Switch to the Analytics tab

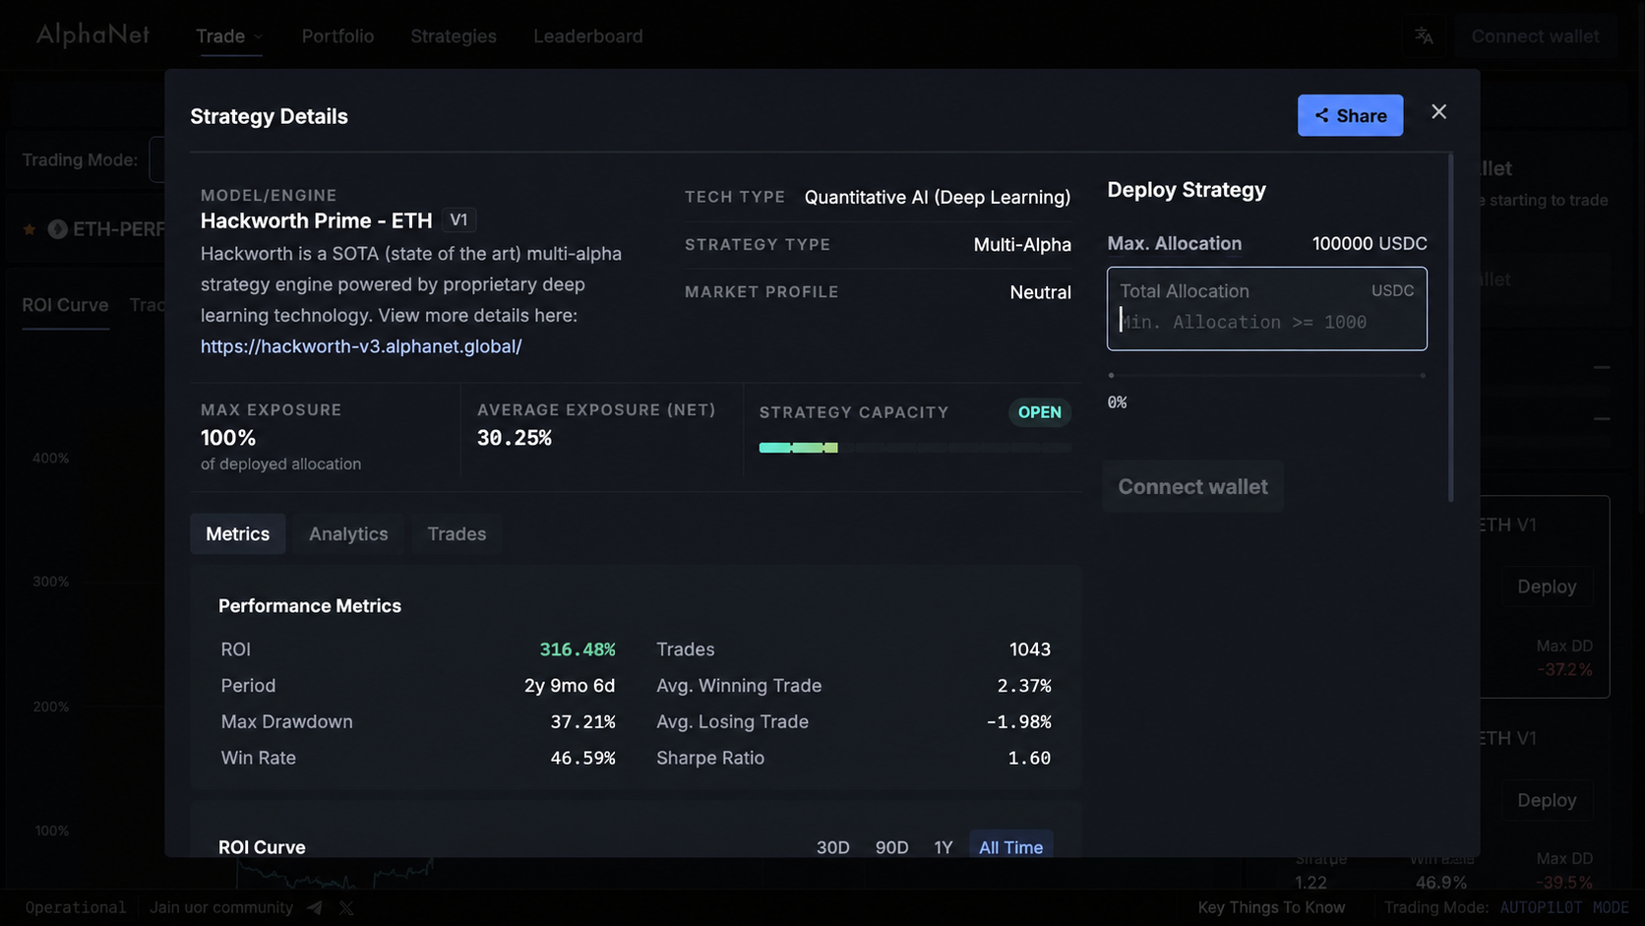click(348, 533)
